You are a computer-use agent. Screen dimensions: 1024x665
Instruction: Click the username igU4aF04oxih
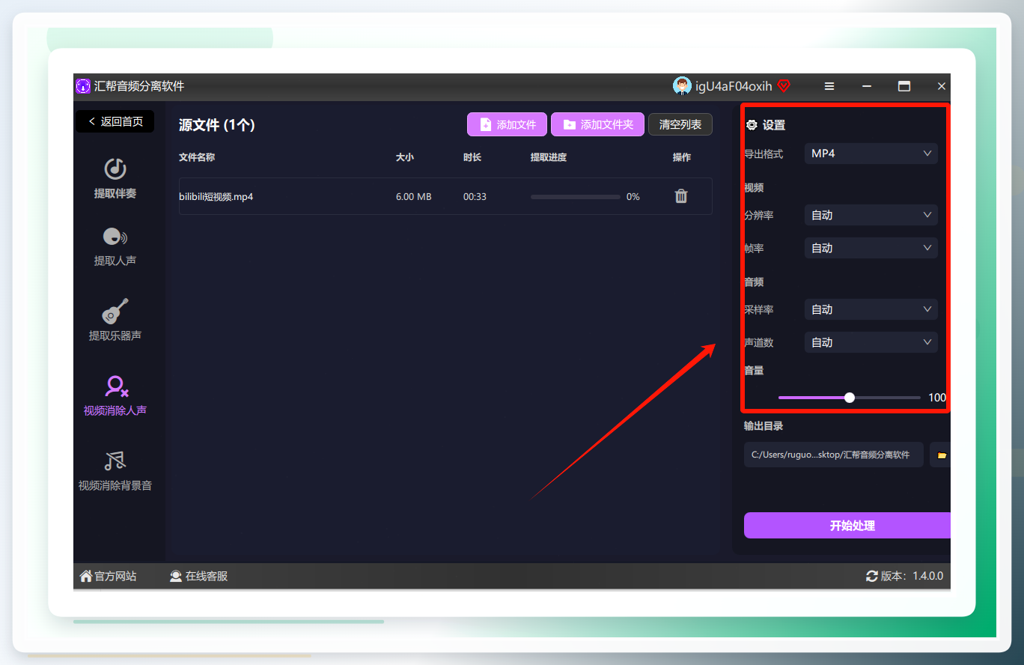click(x=734, y=86)
